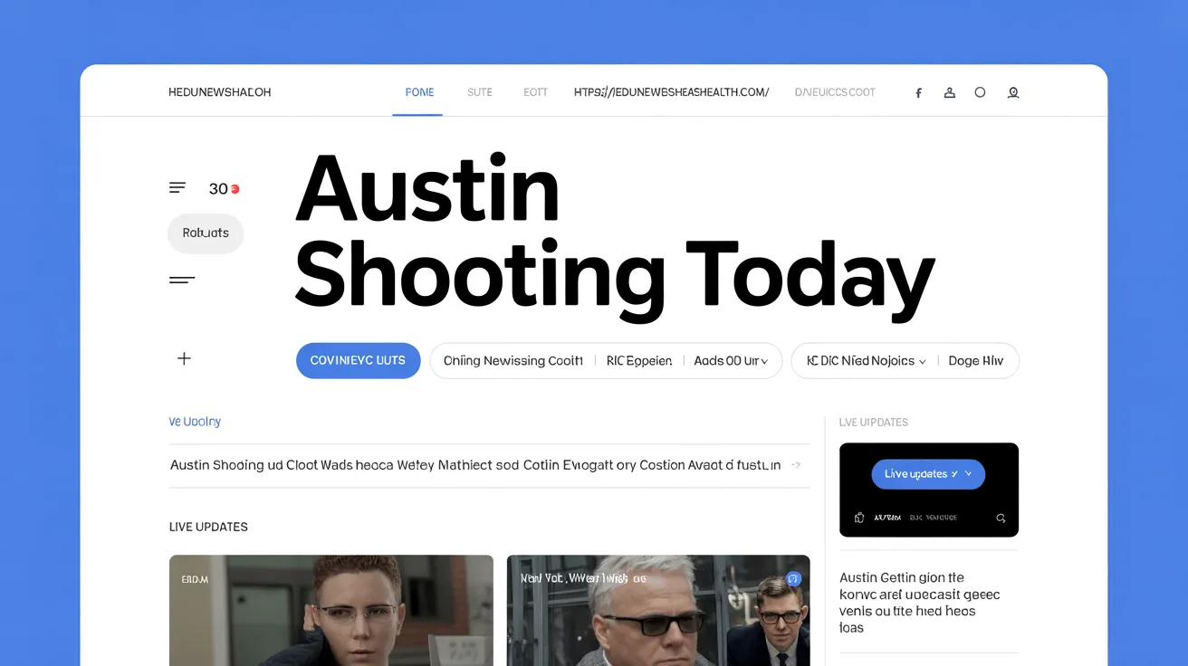Click the LIVE UPDATES label in right sidebar
The height and width of the screenshot is (666, 1188).
[874, 423]
